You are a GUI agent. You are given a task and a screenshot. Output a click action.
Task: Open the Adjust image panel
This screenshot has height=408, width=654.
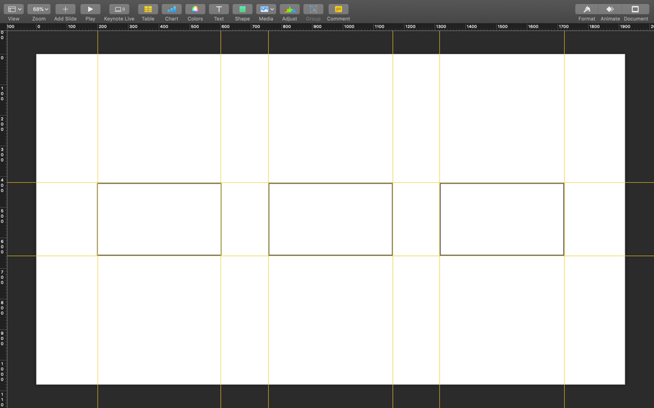[290, 9]
